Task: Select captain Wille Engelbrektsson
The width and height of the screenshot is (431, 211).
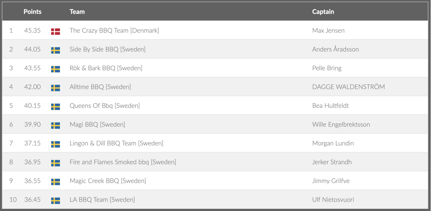Action: [341, 125]
